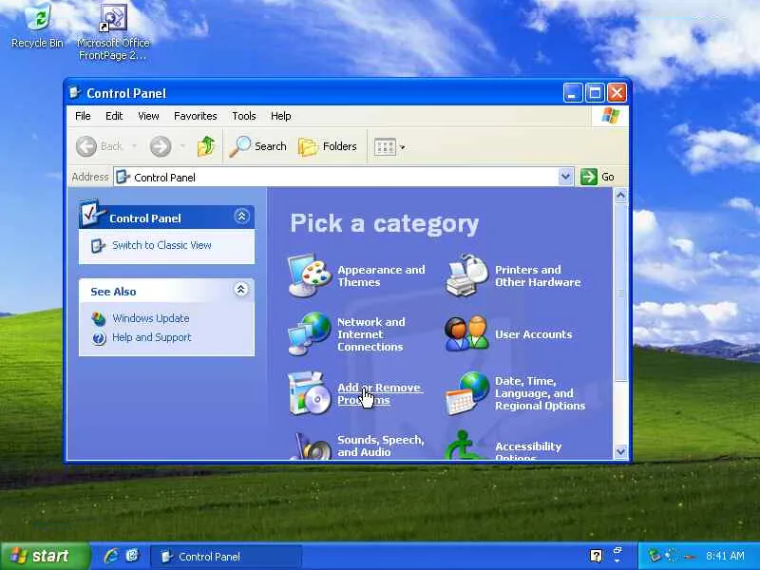Click the first system tray icon
Image resolution: width=760 pixels, height=570 pixels.
click(x=655, y=556)
